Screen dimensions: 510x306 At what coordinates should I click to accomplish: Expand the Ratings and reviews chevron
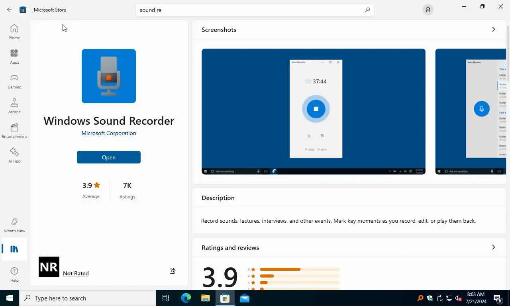pyautogui.click(x=493, y=247)
